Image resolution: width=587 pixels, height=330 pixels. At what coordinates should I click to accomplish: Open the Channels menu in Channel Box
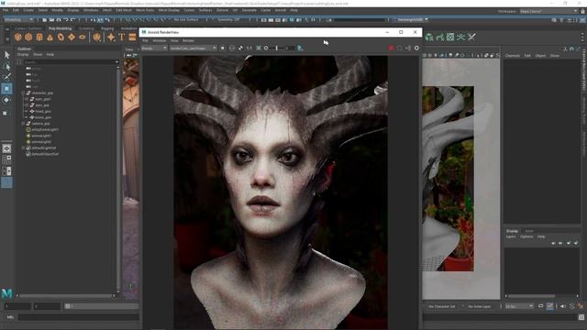(x=513, y=55)
